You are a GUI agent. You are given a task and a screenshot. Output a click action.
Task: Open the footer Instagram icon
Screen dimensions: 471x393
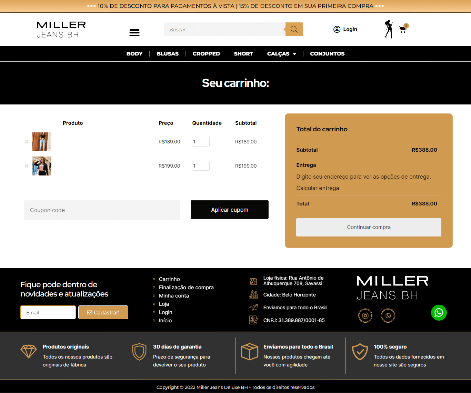point(365,315)
